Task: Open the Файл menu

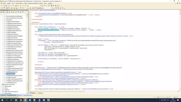Action: (x=5, y=3)
